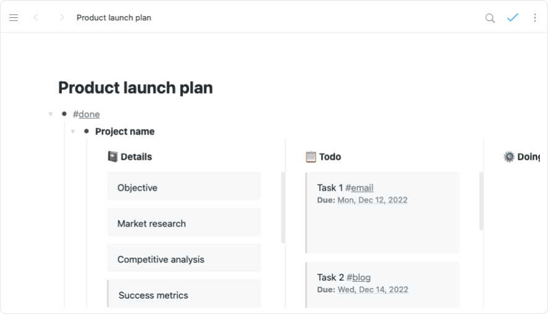Collapse the Project name triangle
The image size is (548, 314).
point(73,131)
